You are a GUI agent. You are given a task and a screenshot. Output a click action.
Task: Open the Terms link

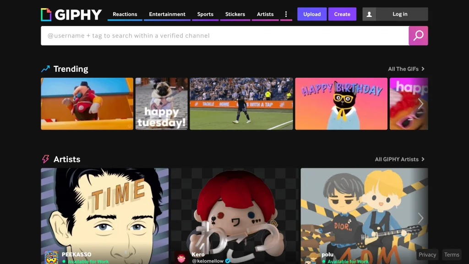pos(451,255)
